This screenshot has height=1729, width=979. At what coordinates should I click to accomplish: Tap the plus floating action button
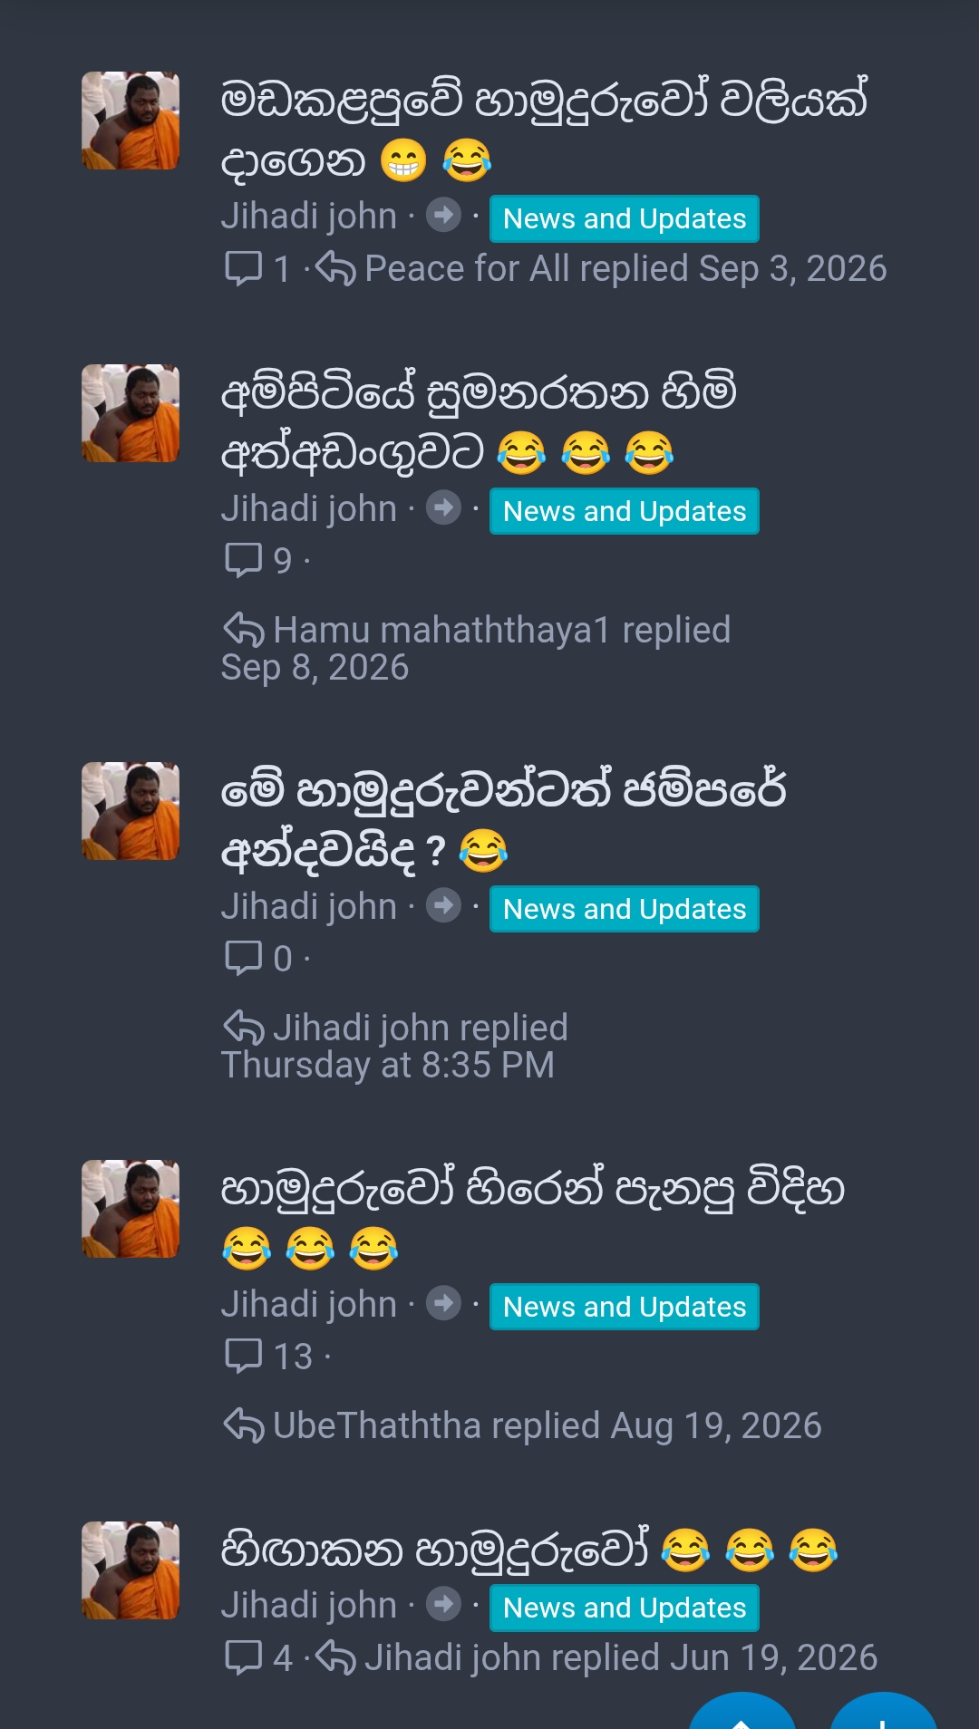[x=883, y=1711]
